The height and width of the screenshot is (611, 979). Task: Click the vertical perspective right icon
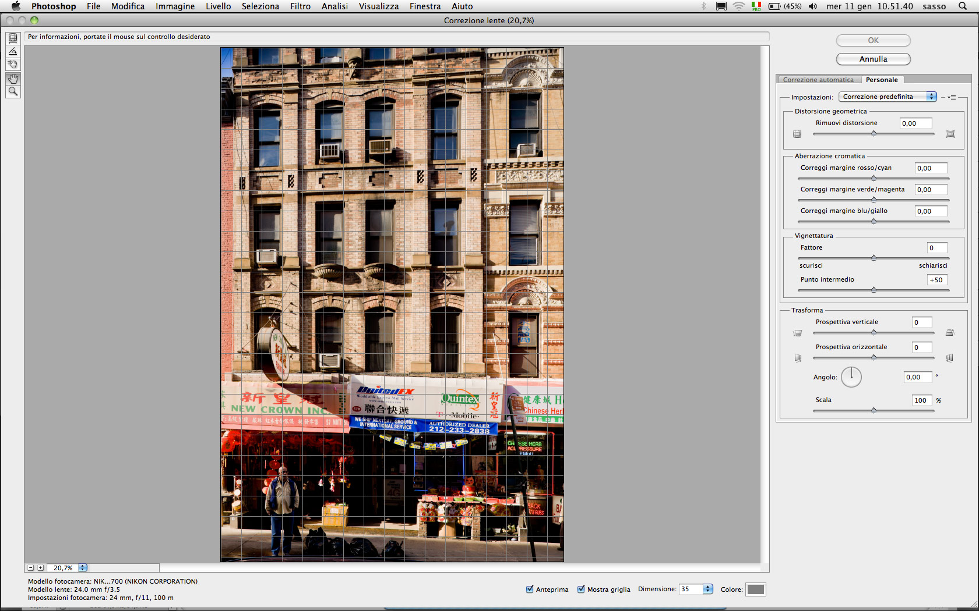coord(950,333)
